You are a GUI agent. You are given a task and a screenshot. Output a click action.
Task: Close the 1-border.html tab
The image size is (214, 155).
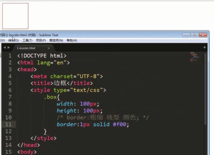(x=49, y=48)
